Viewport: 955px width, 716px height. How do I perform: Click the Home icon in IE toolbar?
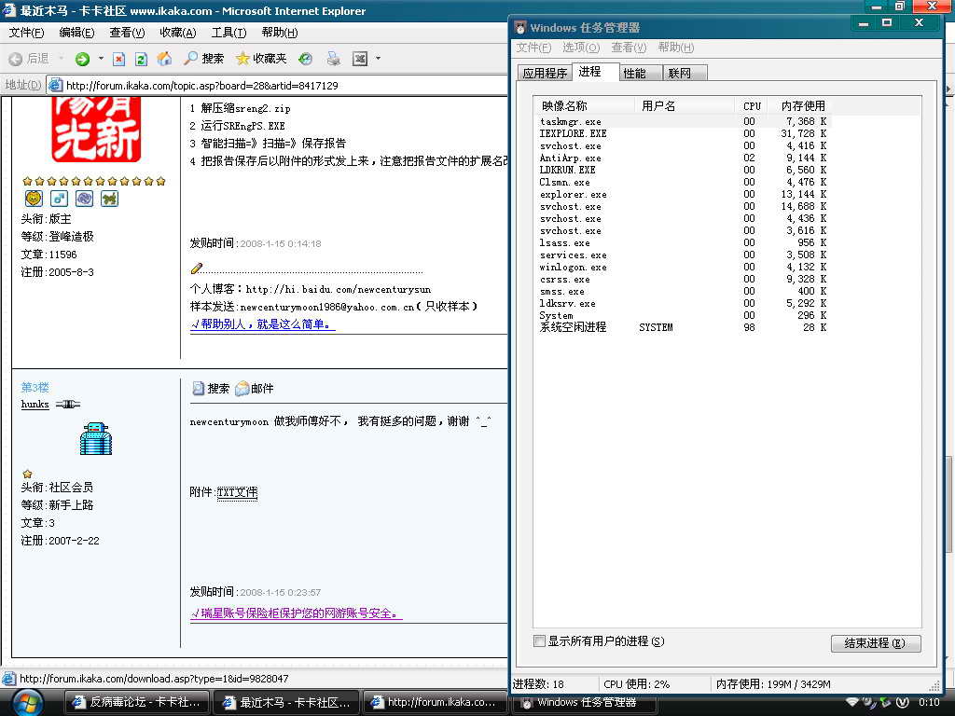[x=164, y=59]
